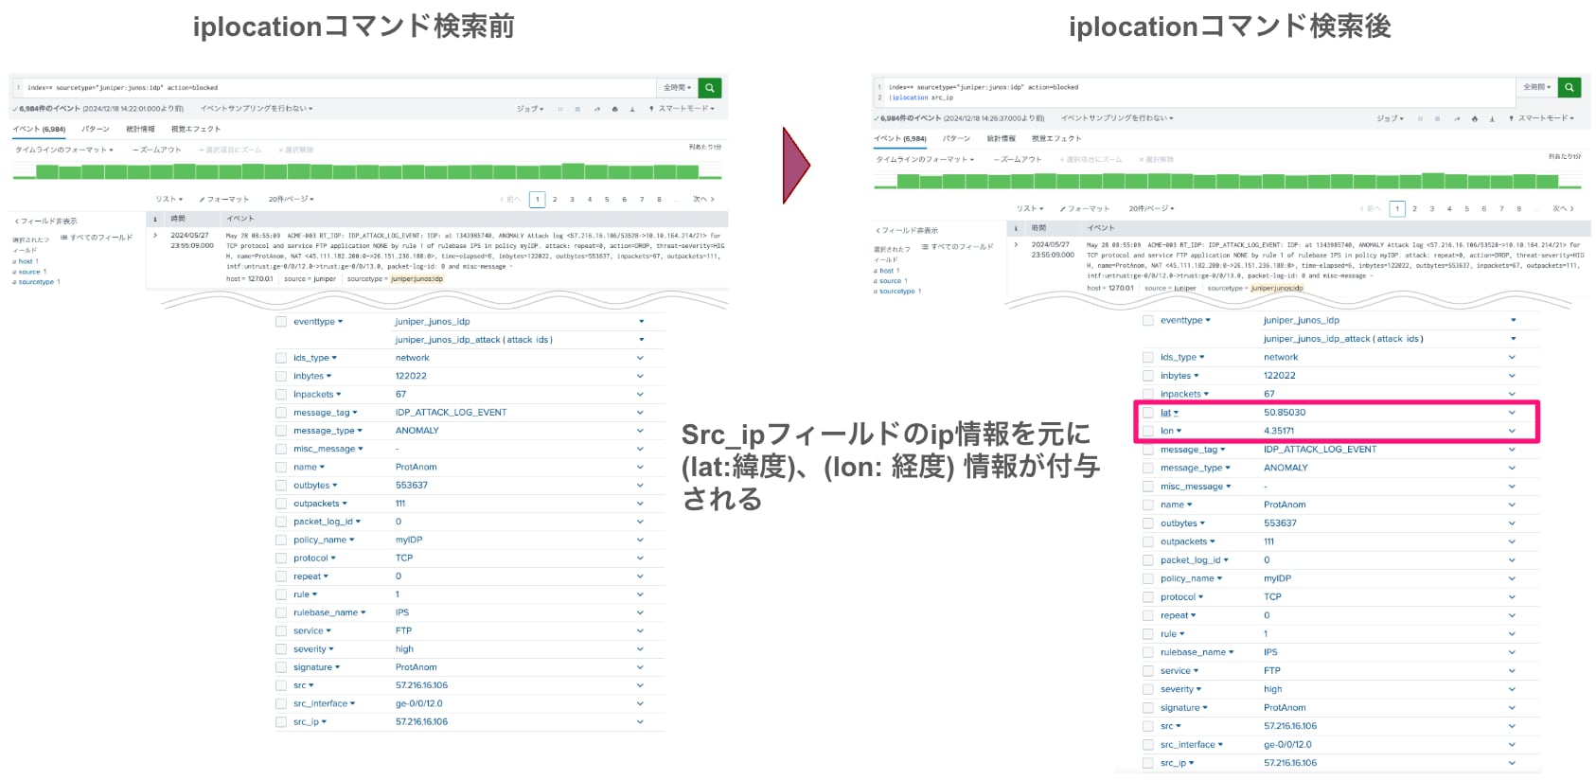Click ズームアウト in left screenshot
Image resolution: width=1596 pixels, height=780 pixels.
[157, 150]
